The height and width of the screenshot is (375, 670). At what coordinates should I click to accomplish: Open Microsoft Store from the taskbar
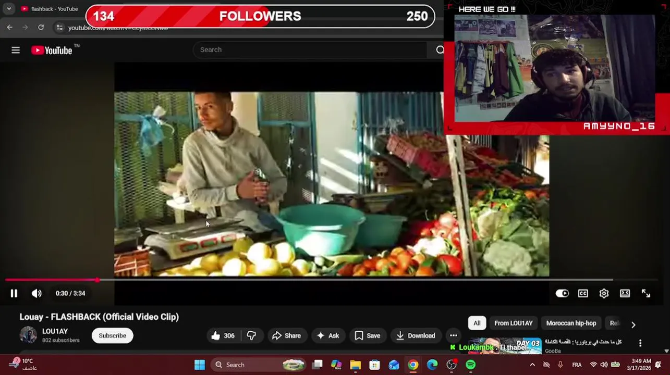(374, 365)
